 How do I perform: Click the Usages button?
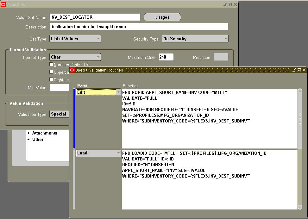[x=162, y=17]
